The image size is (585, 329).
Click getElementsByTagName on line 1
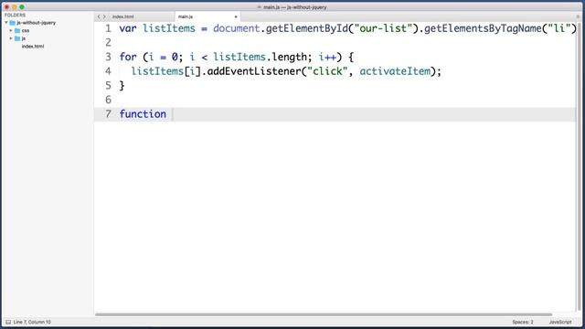pyautogui.click(x=483, y=28)
